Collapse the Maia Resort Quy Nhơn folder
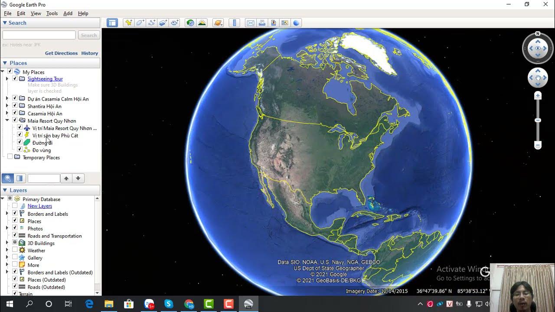This screenshot has height=312, width=555. tap(7, 121)
